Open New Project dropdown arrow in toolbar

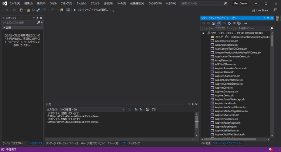click(24, 10)
